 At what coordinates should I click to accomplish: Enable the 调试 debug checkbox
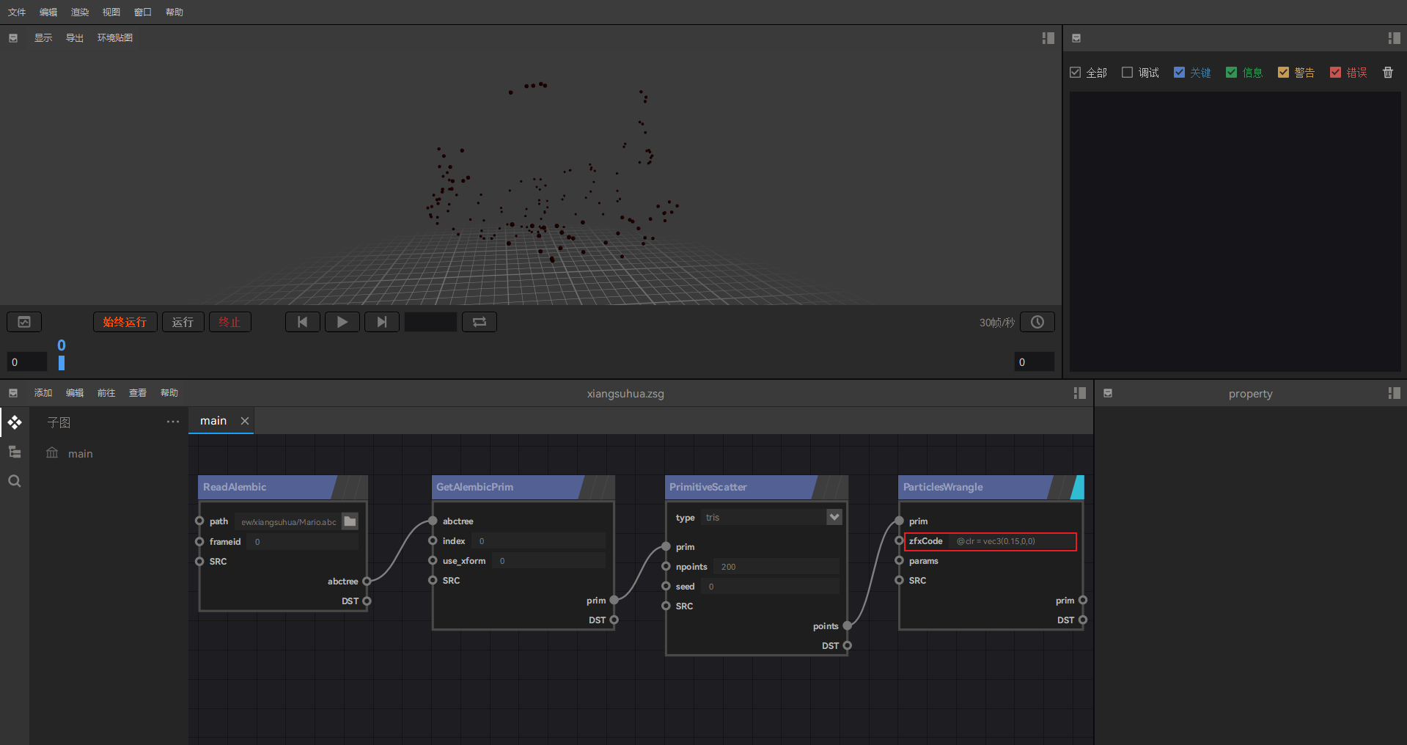pyautogui.click(x=1128, y=73)
